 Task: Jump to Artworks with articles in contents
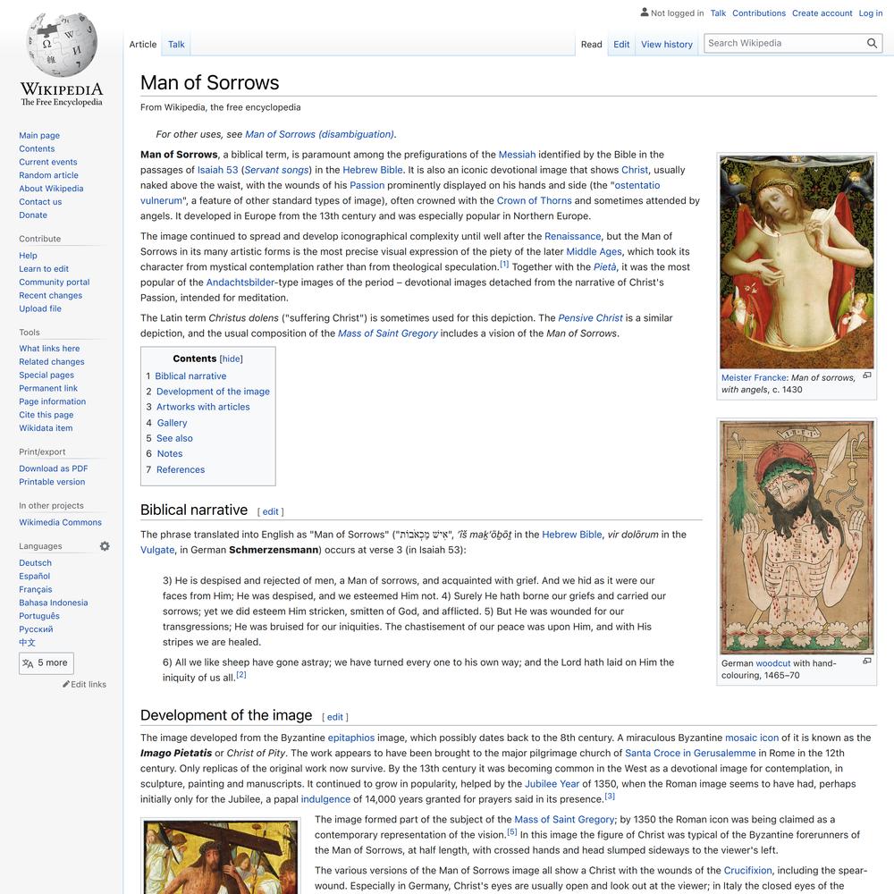point(203,407)
